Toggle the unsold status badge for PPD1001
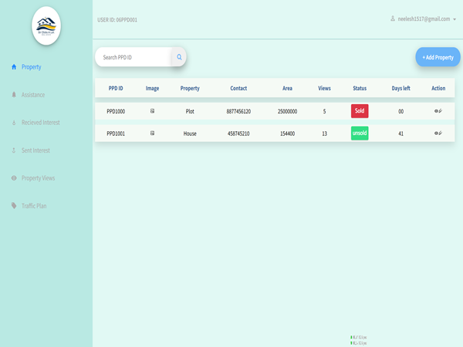The image size is (463, 347). coord(360,133)
